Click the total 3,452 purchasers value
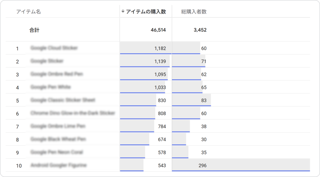Screen dimensions: 320x177 [200, 30]
